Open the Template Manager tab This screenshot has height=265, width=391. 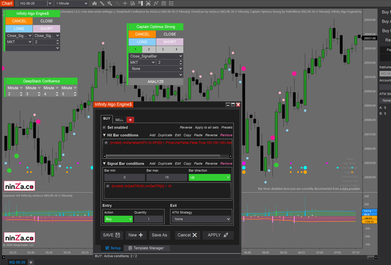[146, 248]
